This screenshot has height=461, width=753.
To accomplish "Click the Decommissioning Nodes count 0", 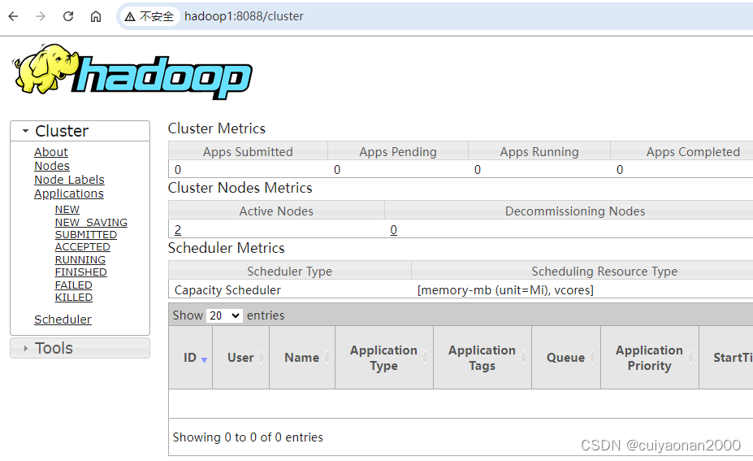I will click(393, 230).
